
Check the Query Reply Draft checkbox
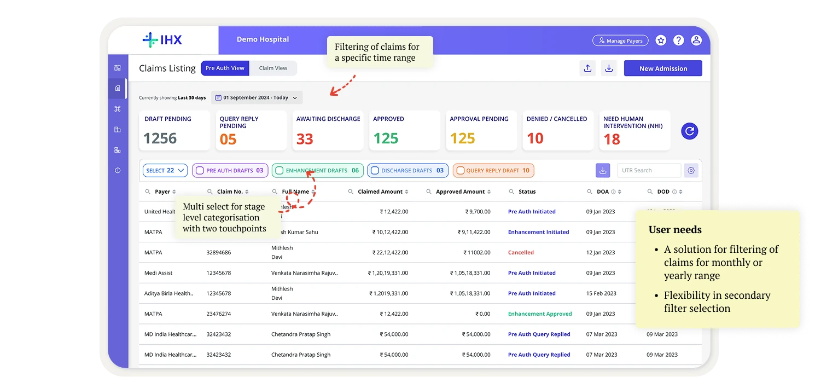click(x=460, y=170)
